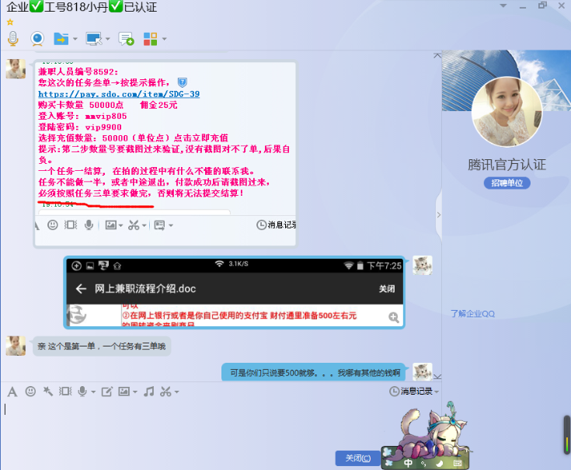Click the volume level bar at right edge
The width and height of the screenshot is (571, 470).
[566, 435]
